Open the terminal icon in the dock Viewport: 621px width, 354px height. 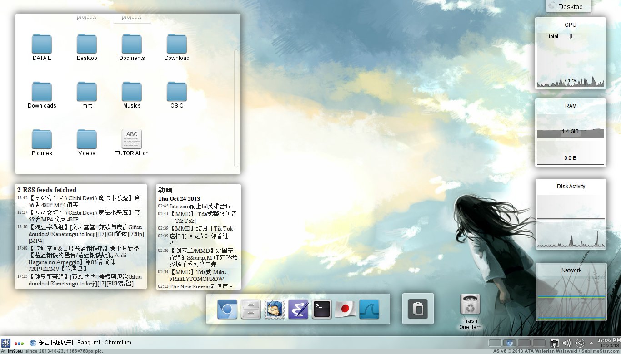coord(322,309)
